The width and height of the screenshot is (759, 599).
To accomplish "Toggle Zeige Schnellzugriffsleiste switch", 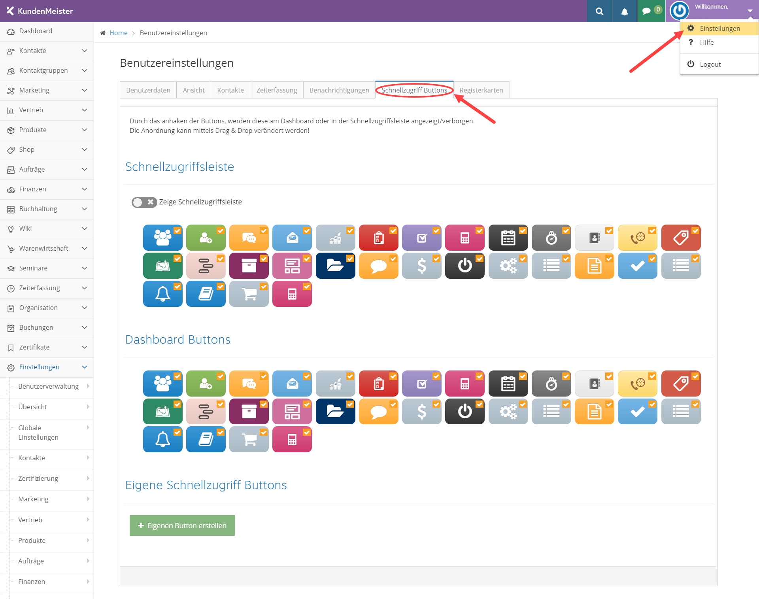I will pyautogui.click(x=144, y=202).
